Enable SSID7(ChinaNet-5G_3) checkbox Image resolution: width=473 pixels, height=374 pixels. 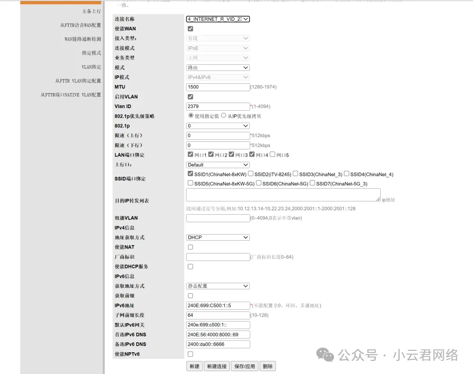point(313,183)
